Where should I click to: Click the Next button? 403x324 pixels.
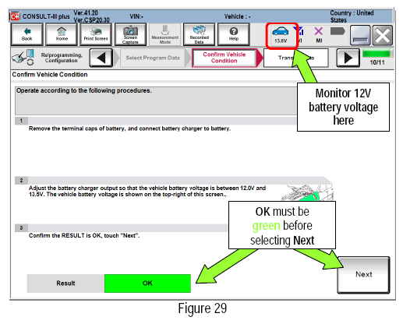363,275
